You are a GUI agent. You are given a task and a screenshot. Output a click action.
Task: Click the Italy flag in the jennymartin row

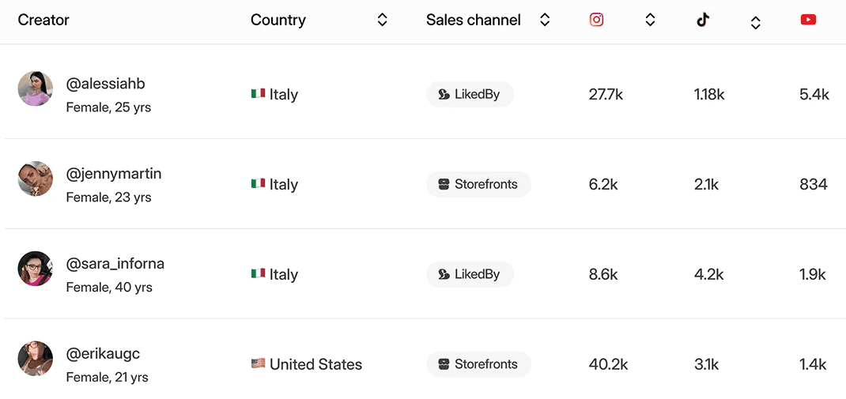point(258,184)
